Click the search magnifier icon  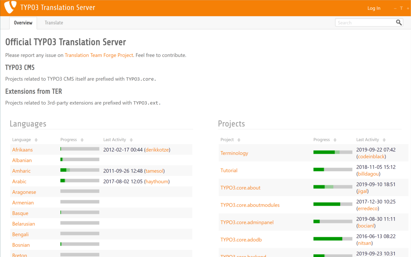(x=399, y=23)
